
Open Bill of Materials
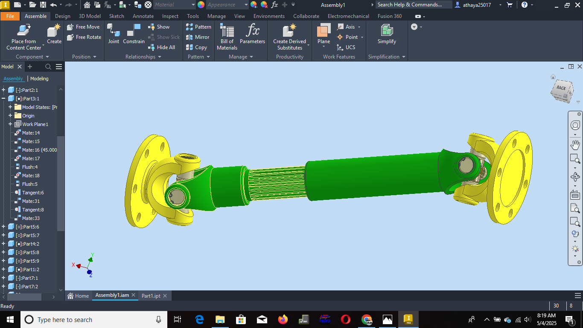[227, 31]
